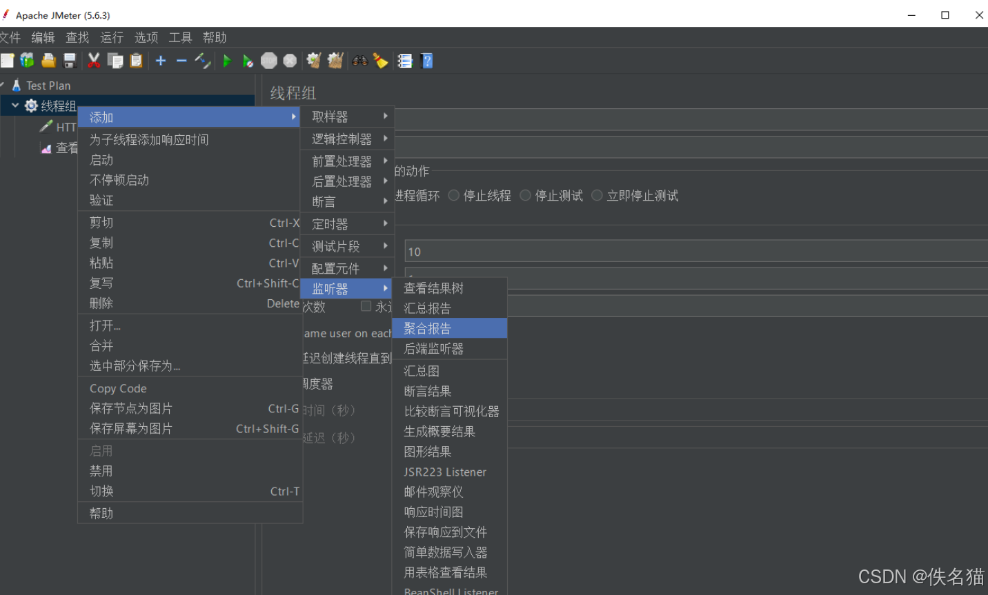Choose 响应时间图 listener

click(449, 512)
